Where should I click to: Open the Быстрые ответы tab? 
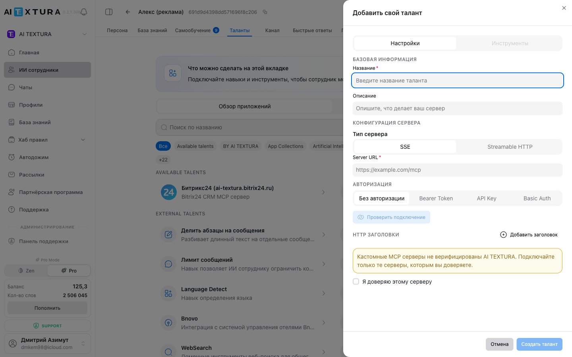312,31
